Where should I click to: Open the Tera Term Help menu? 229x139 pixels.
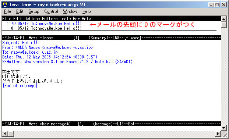[87, 11]
